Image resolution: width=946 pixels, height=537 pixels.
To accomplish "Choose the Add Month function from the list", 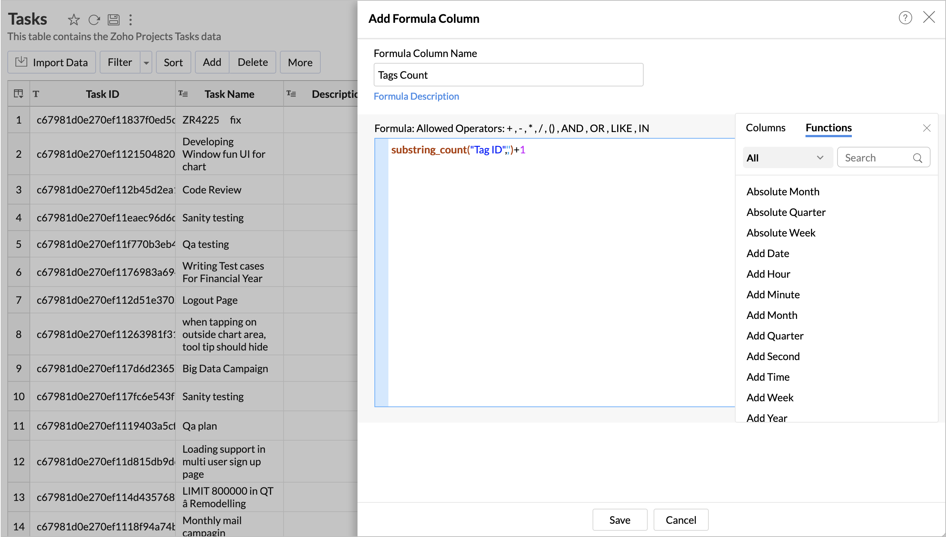I will [772, 315].
